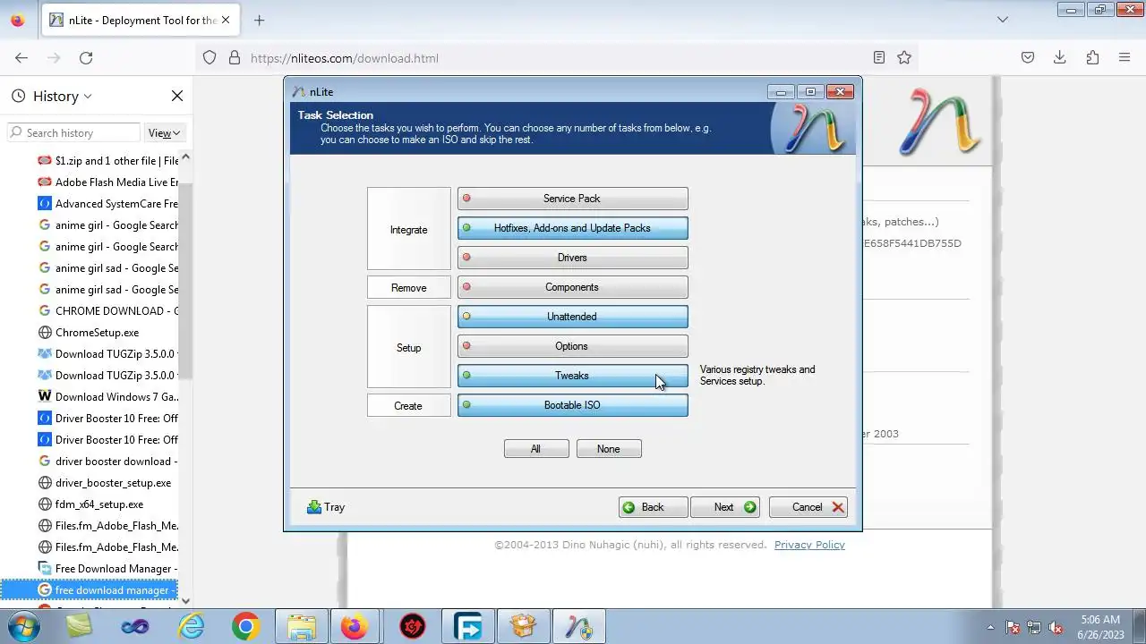Cancel the nLite wizard
Screen dimensions: 1146x644
[808, 507]
